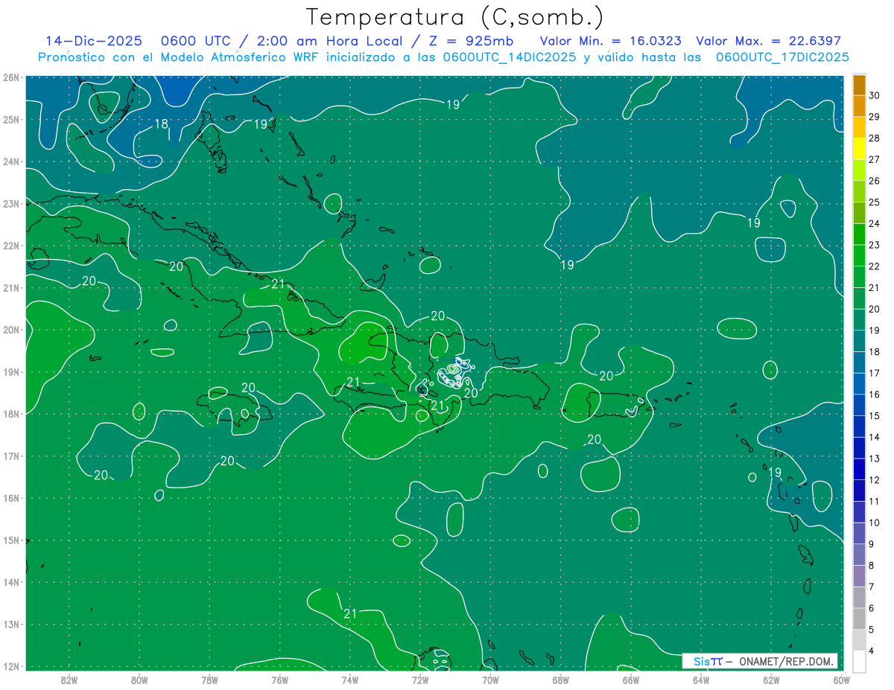Viewport: 894px width, 690px height.
Task: Click the "64W" longitude axis label
Action: coord(701,679)
